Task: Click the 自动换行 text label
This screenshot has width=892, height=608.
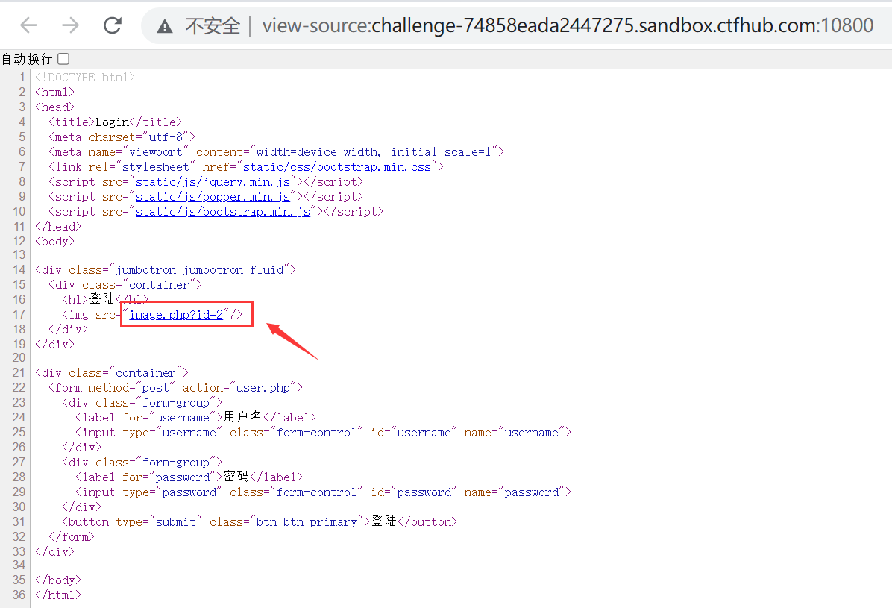Action: (27, 58)
